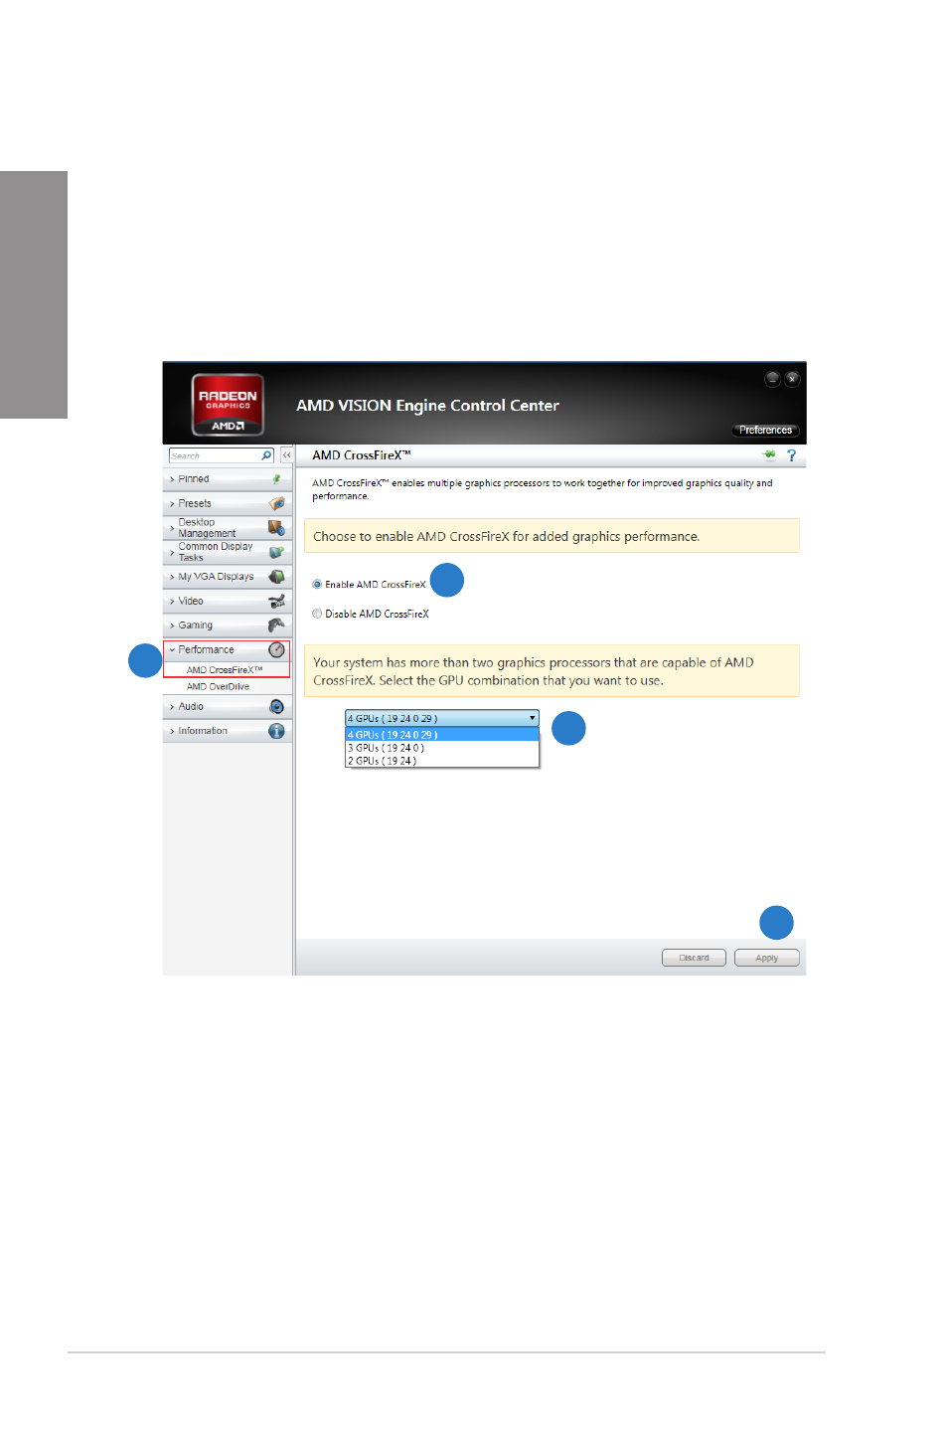
Task: Click the green pin page icon
Action: (769, 454)
